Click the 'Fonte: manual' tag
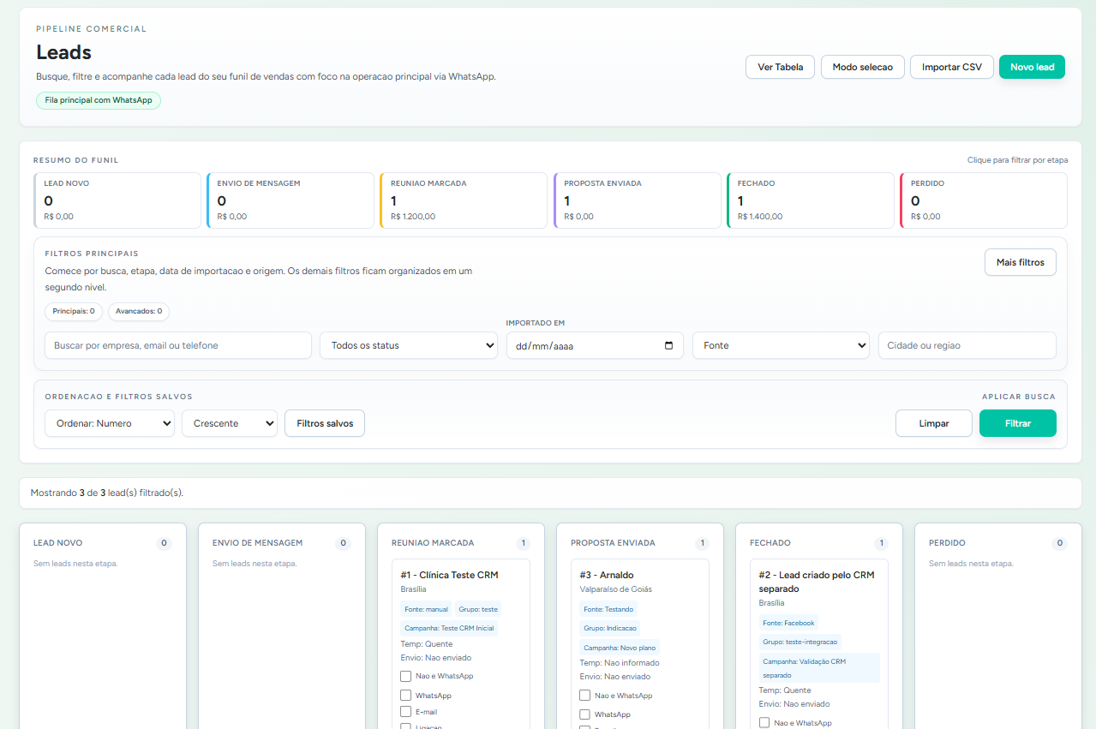1096x729 pixels. click(426, 609)
